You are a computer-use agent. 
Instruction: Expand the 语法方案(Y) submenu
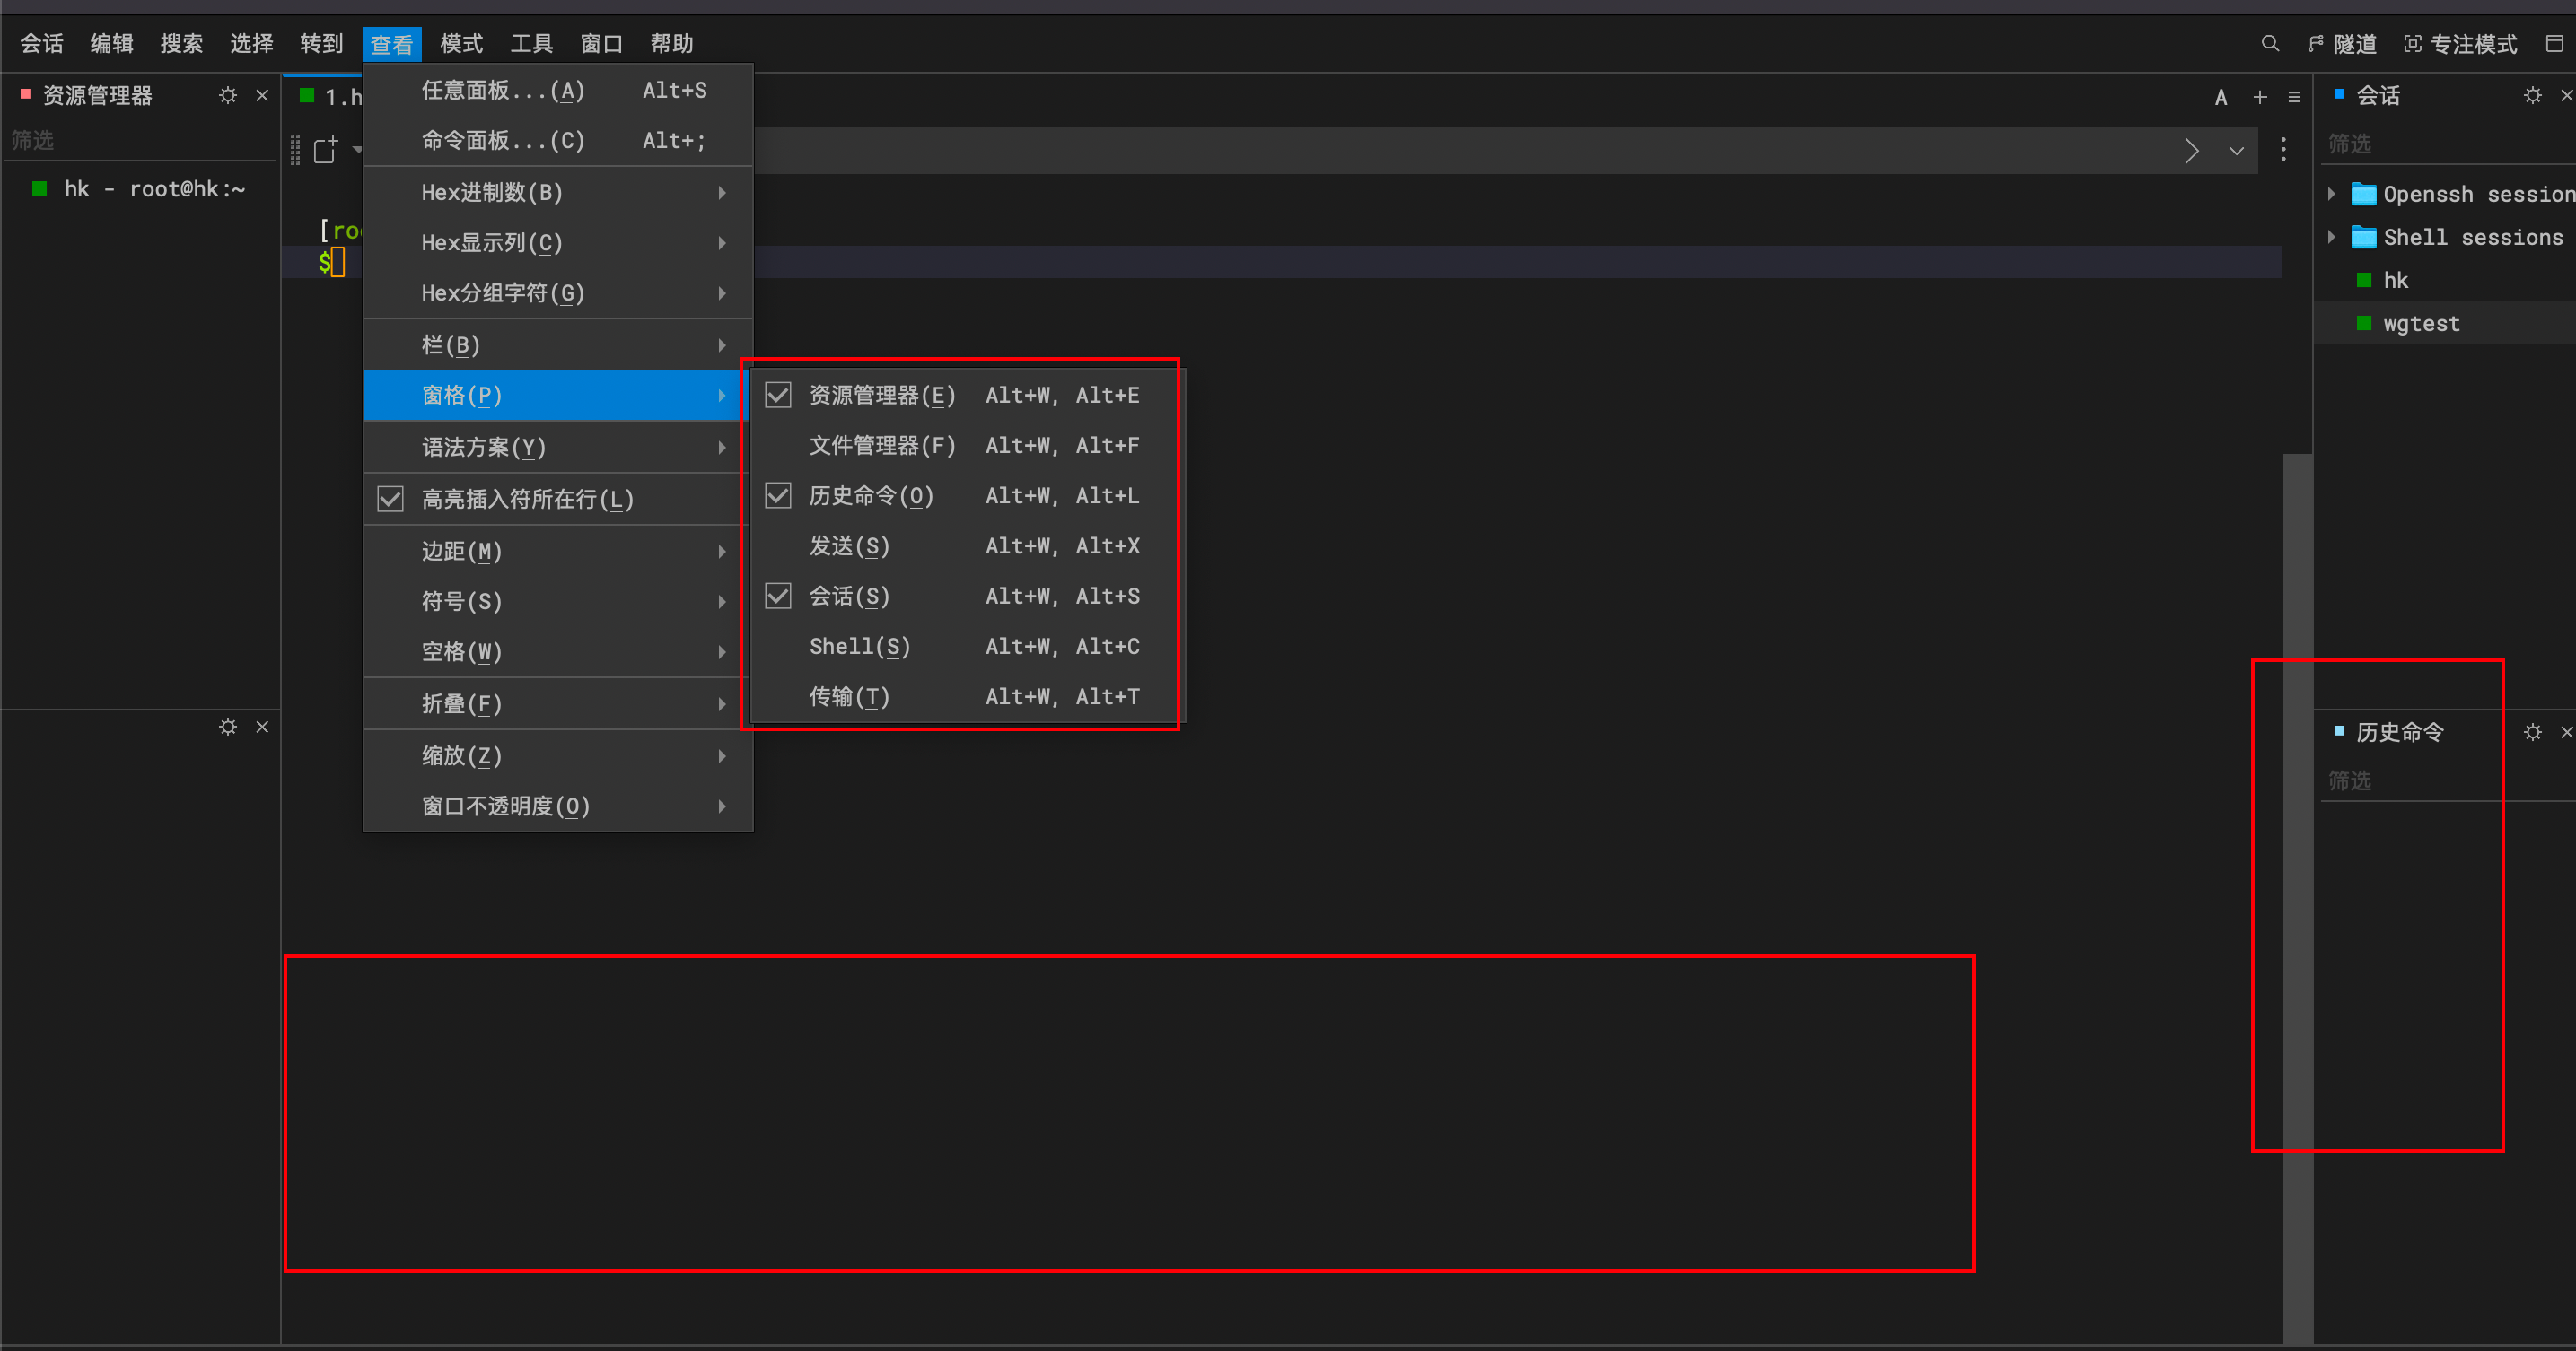[558, 447]
